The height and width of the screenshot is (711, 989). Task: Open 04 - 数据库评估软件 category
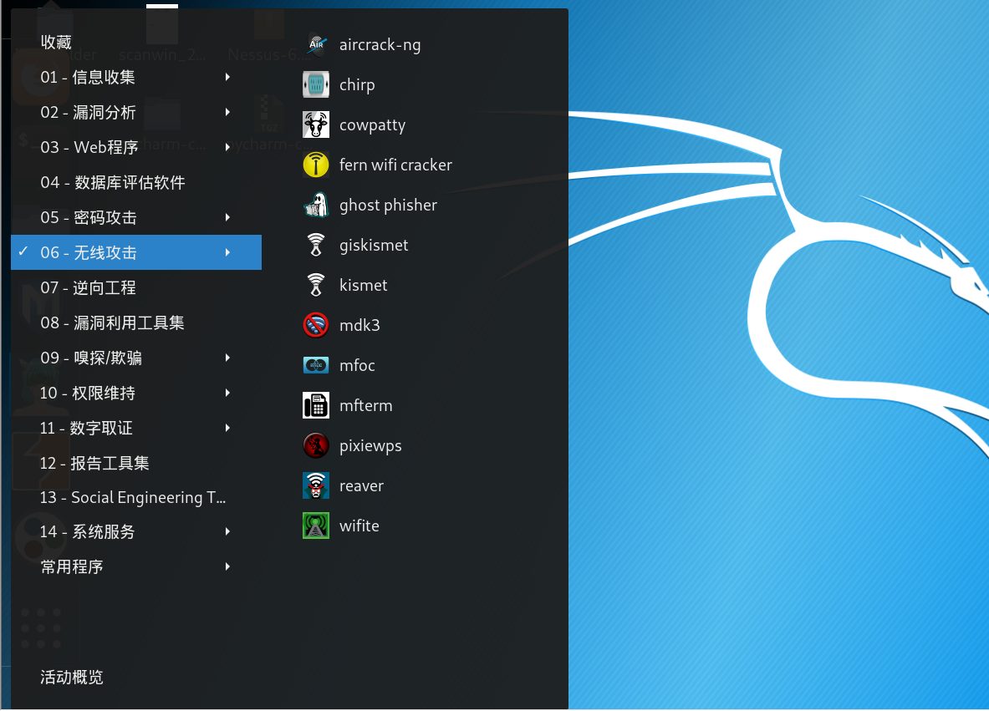point(136,182)
